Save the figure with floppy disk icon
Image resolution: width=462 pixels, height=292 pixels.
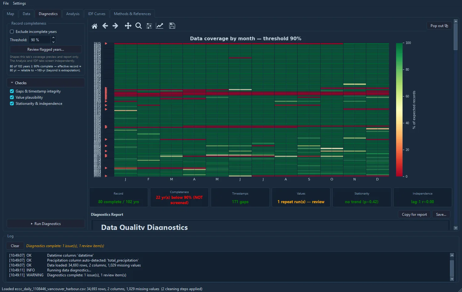pyautogui.click(x=172, y=26)
